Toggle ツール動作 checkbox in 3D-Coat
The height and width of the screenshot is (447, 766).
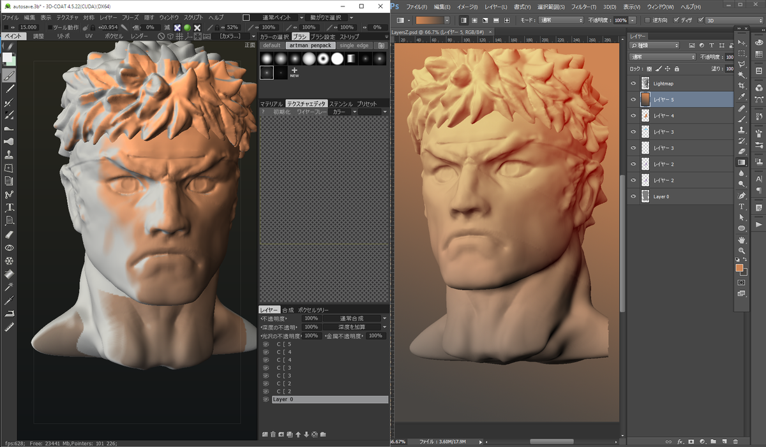(49, 27)
